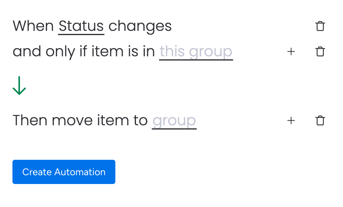Click the word "When" in the trigger
Viewport: 343px width, 207px height.
tap(33, 26)
